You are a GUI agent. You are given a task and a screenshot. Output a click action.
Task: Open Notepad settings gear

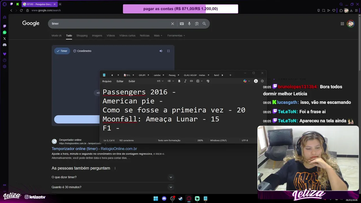pyautogui.click(x=262, y=81)
